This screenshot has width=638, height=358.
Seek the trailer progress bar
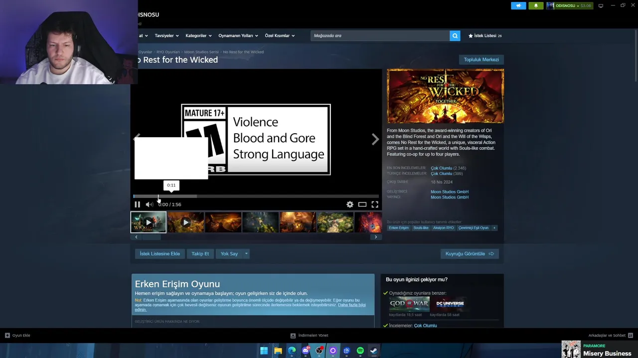(x=256, y=196)
